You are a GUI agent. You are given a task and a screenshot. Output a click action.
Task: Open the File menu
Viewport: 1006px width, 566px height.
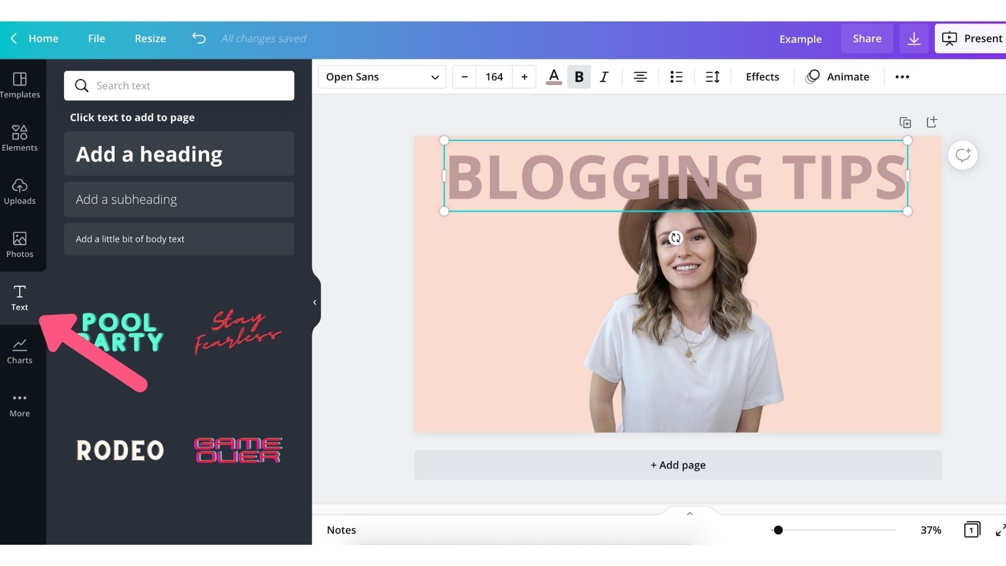tap(96, 38)
